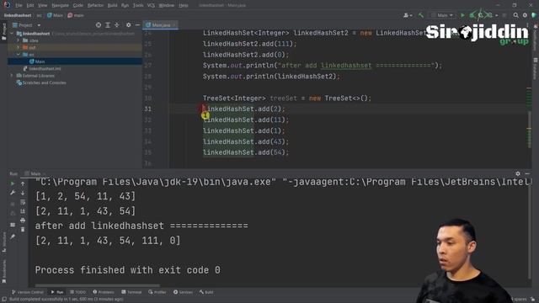The width and height of the screenshot is (539, 303).
Task: Click the Main class breadcrumb
Action: tap(55, 15)
